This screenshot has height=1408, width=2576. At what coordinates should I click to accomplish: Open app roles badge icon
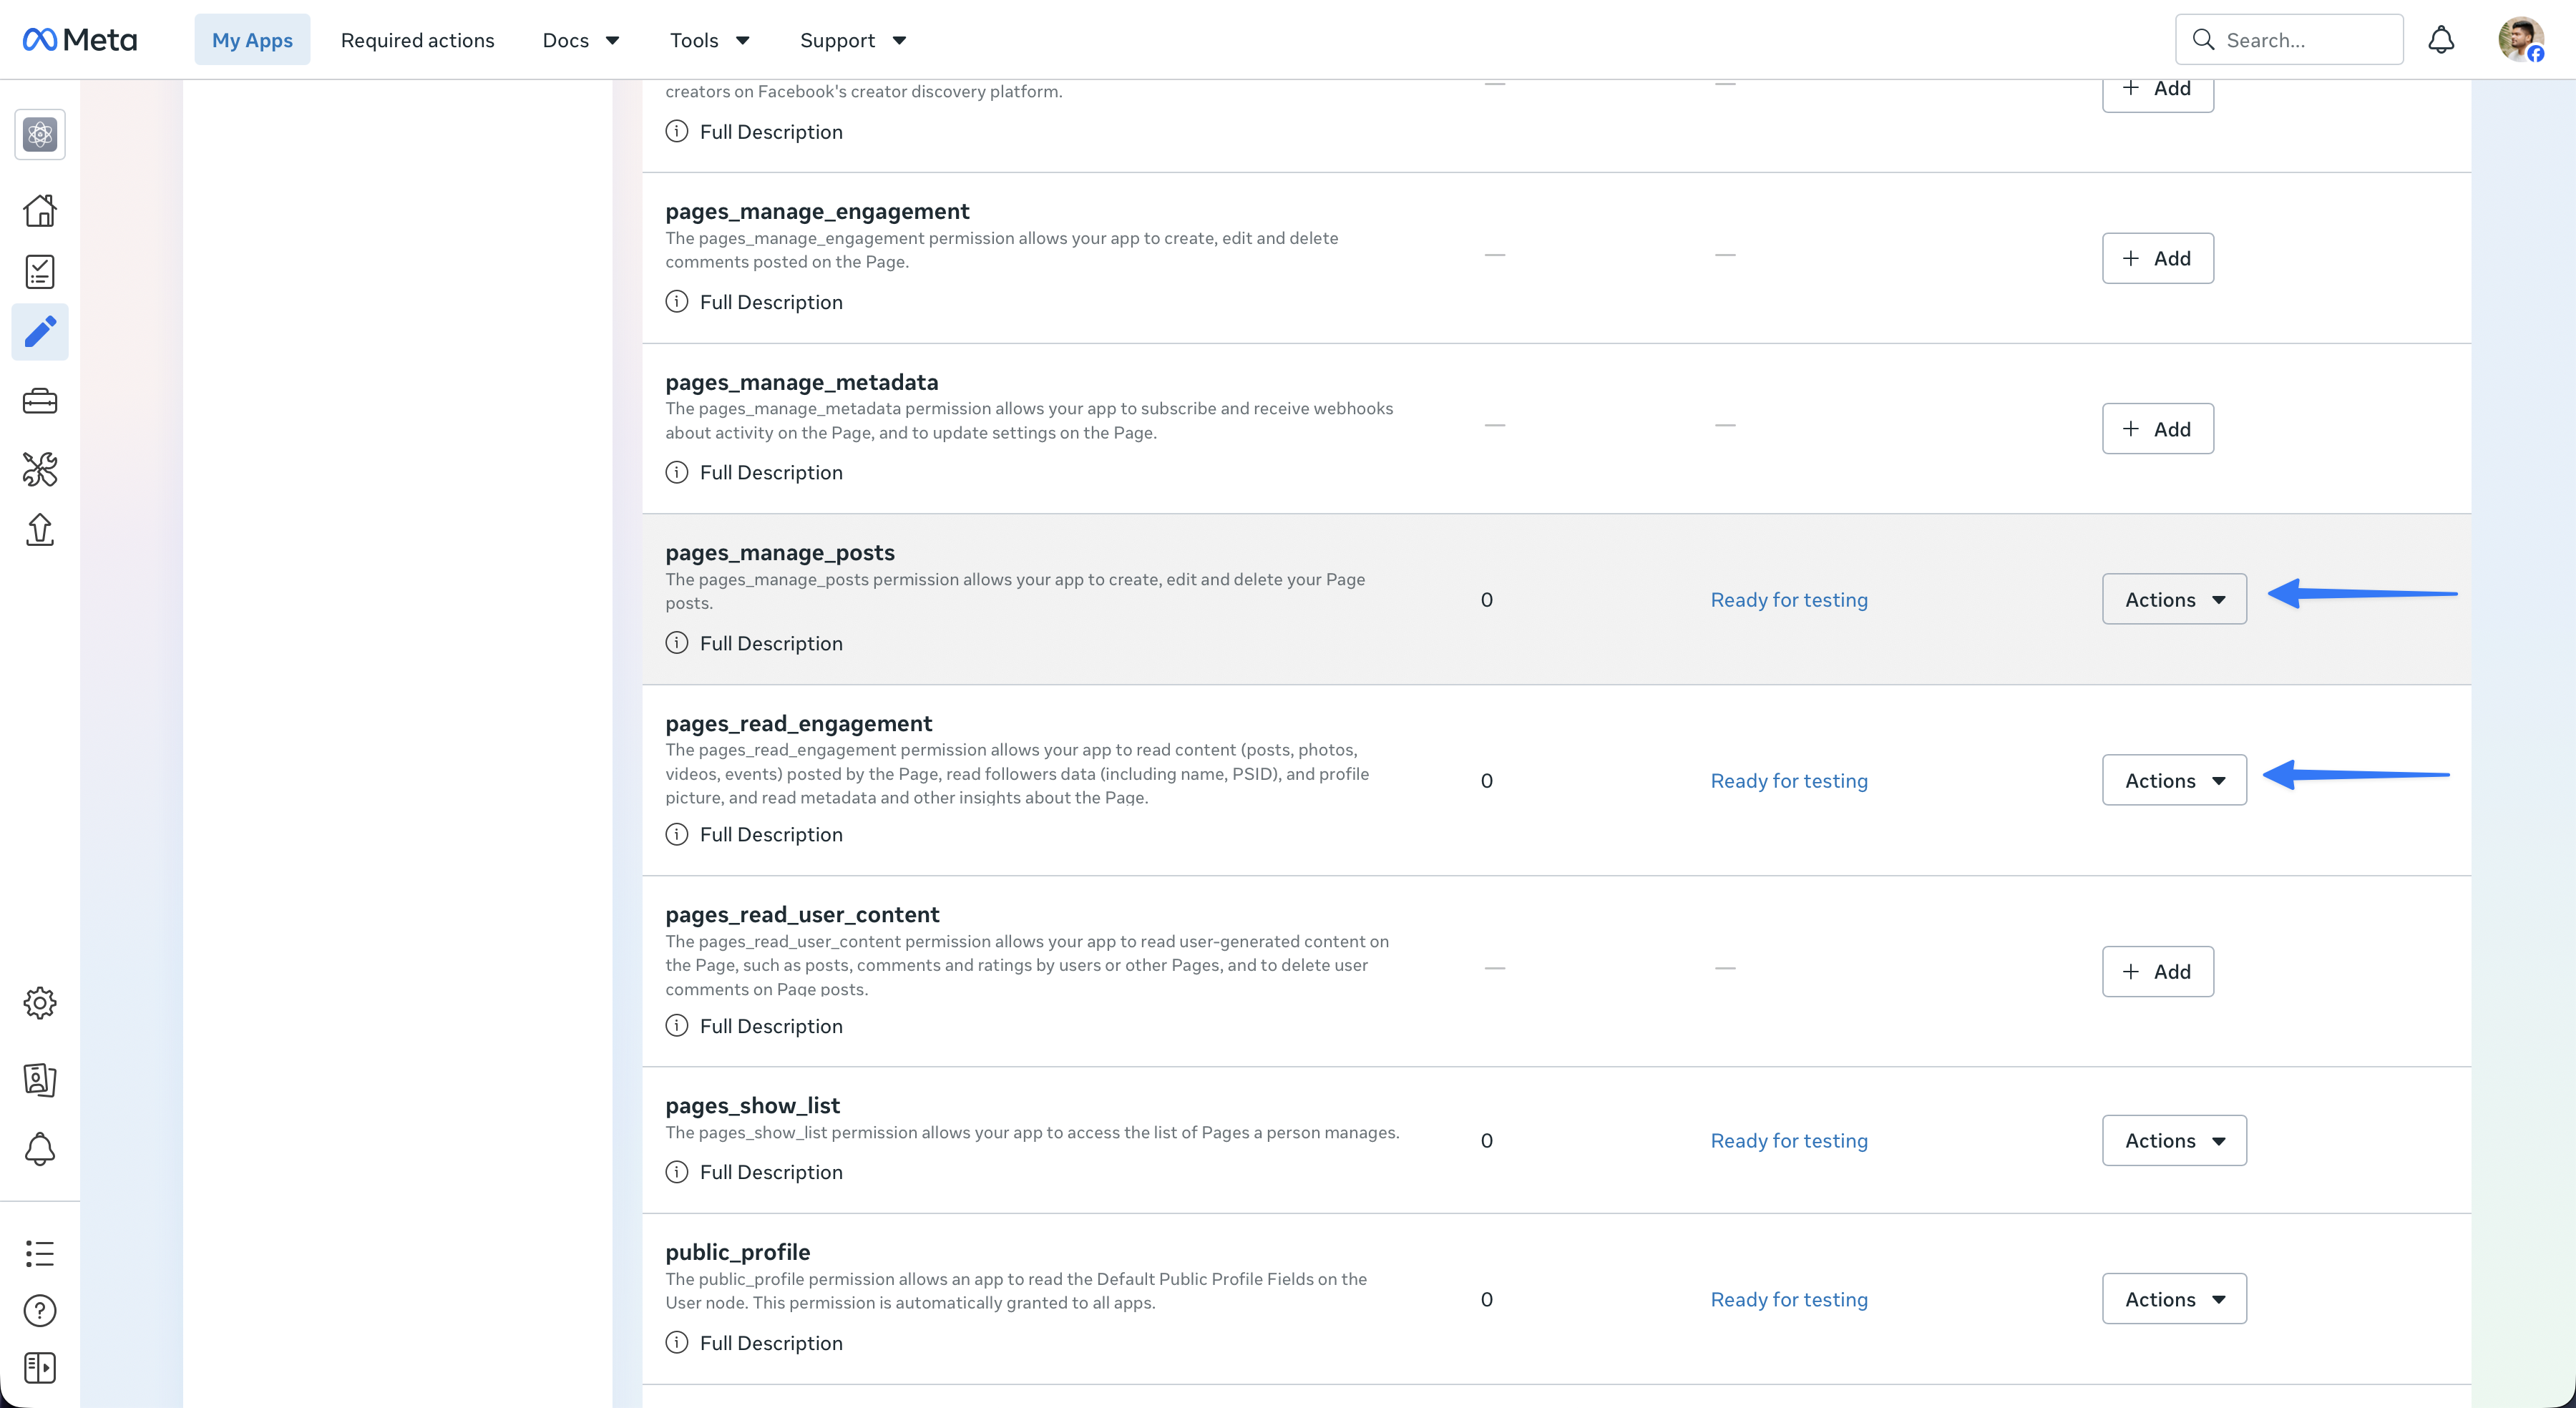[40, 1079]
